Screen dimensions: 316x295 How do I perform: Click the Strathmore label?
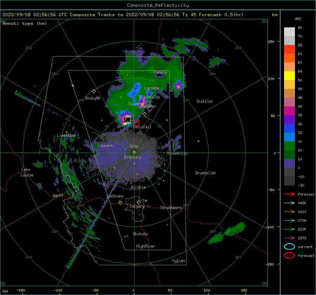[x=171, y=208]
